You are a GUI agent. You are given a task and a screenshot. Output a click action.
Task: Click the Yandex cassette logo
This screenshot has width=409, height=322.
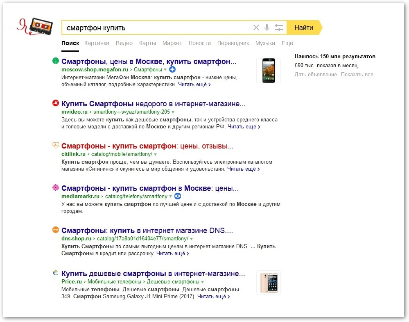coord(35,26)
